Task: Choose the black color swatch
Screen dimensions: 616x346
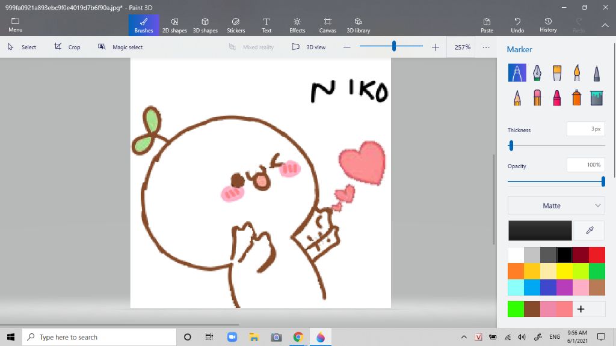Action: pyautogui.click(x=564, y=255)
